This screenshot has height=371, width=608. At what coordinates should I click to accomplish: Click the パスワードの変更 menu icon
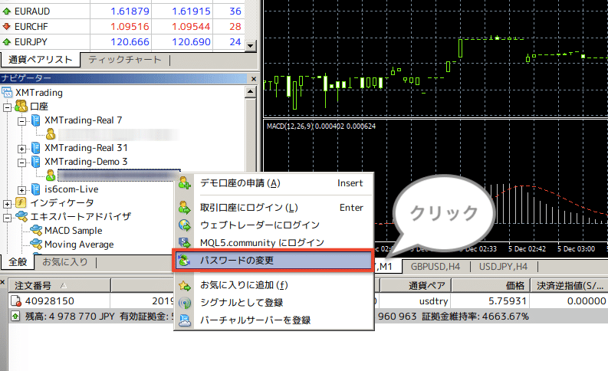[185, 260]
